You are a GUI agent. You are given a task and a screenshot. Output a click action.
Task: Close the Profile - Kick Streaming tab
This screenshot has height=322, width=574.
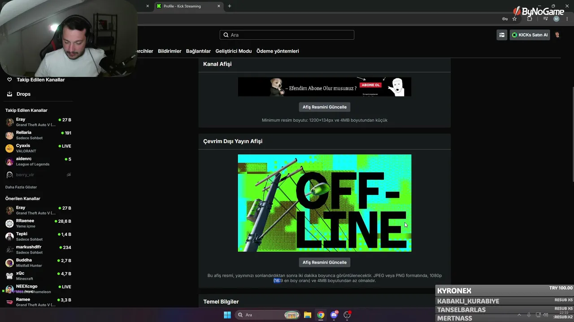(x=219, y=6)
